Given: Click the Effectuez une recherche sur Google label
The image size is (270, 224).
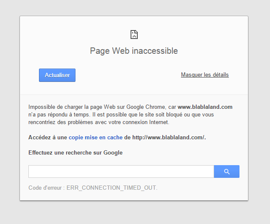Looking at the screenshot, I should [x=75, y=153].
